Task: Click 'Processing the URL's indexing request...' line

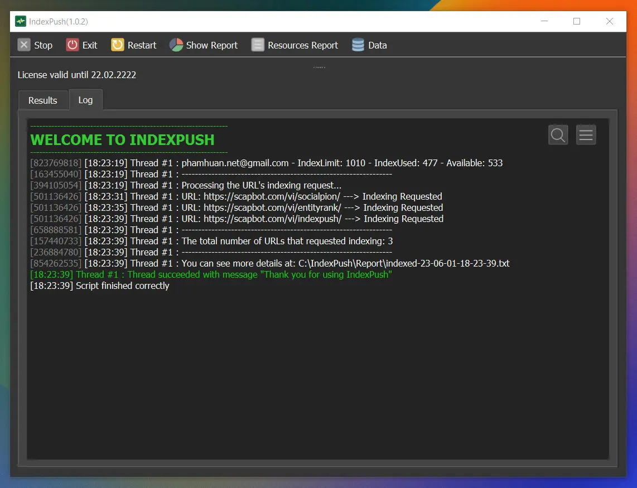Action: coord(186,185)
